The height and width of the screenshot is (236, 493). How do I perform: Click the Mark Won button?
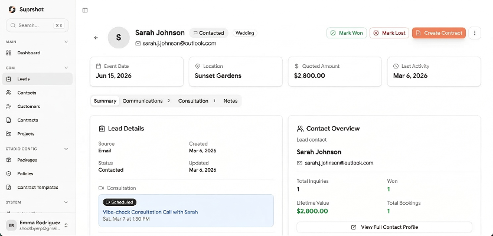tap(346, 33)
